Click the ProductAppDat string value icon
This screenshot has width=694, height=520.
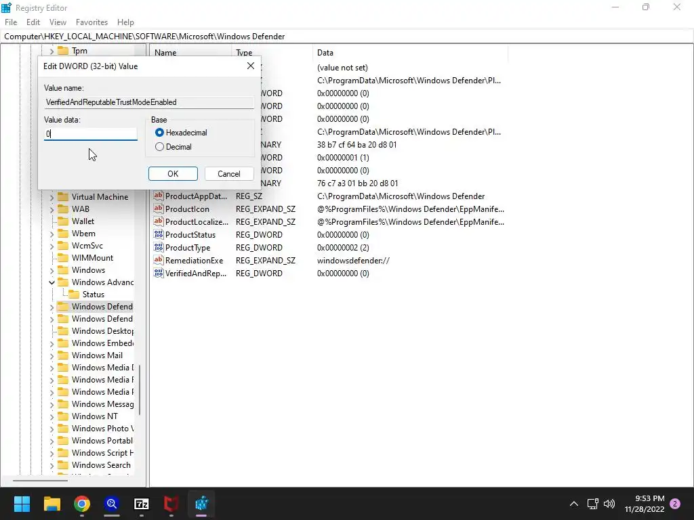pyautogui.click(x=159, y=196)
